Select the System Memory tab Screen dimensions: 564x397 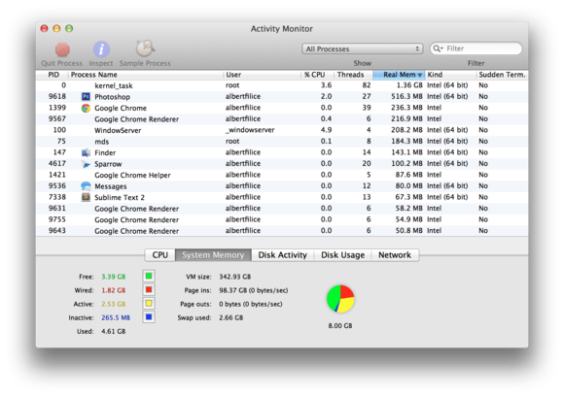(x=213, y=255)
